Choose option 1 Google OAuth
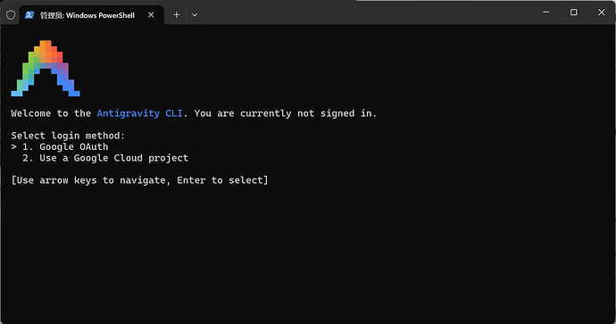The width and height of the screenshot is (616, 324). coord(65,147)
